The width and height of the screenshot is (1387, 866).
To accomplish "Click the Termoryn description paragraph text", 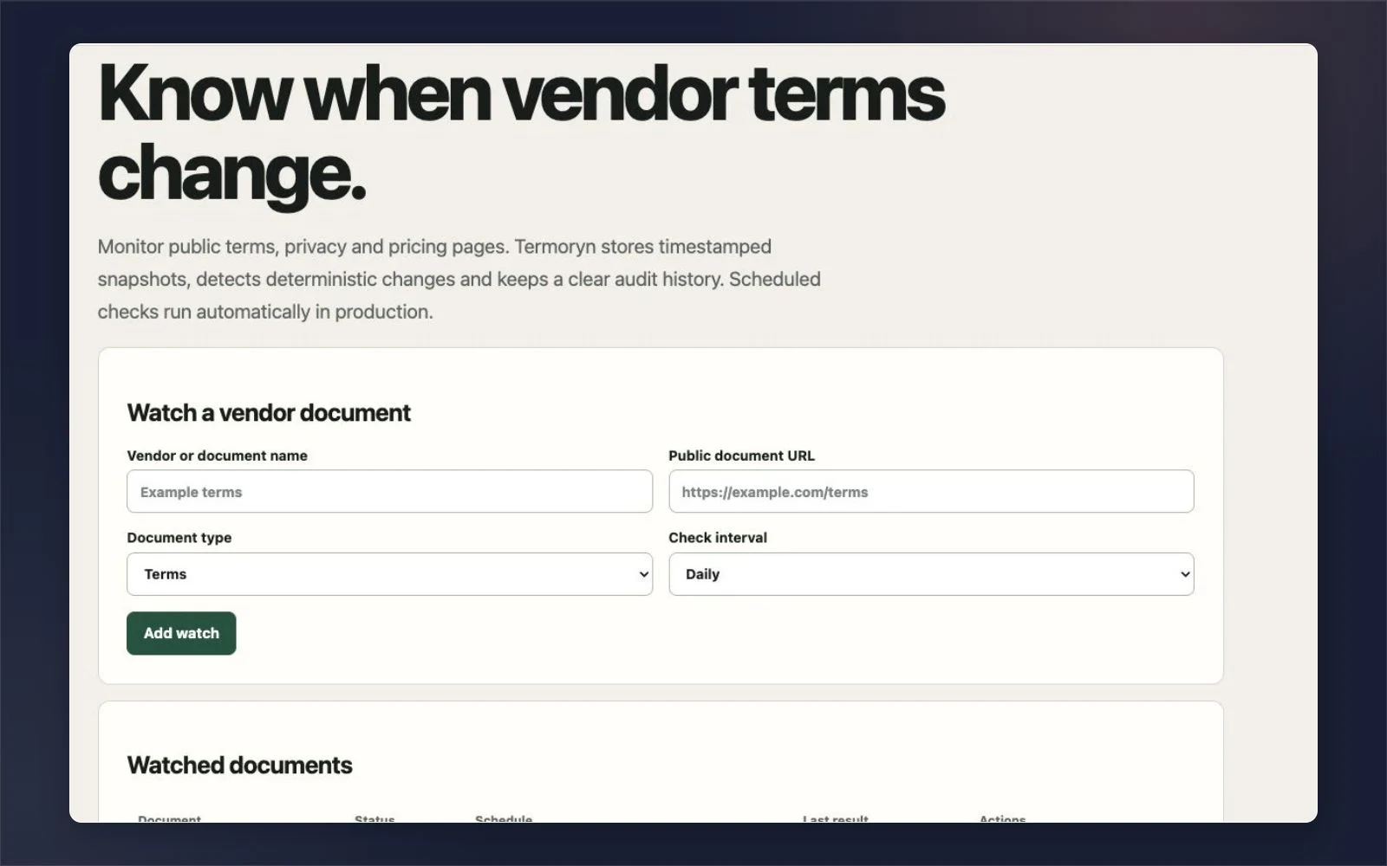I will click(x=459, y=279).
